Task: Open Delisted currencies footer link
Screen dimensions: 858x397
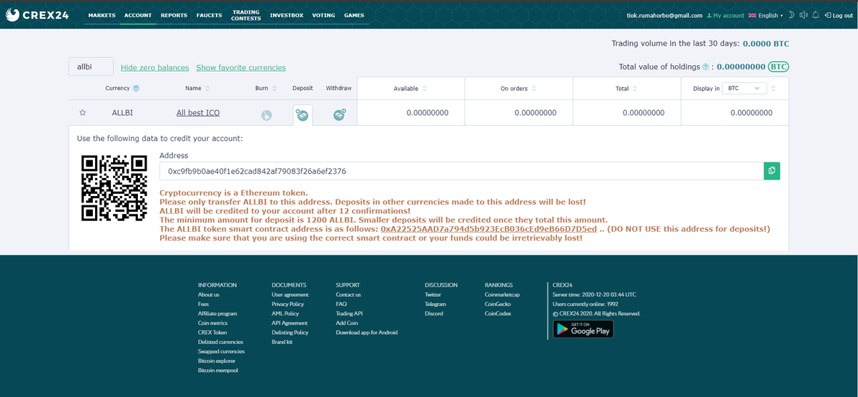Action: [x=220, y=342]
